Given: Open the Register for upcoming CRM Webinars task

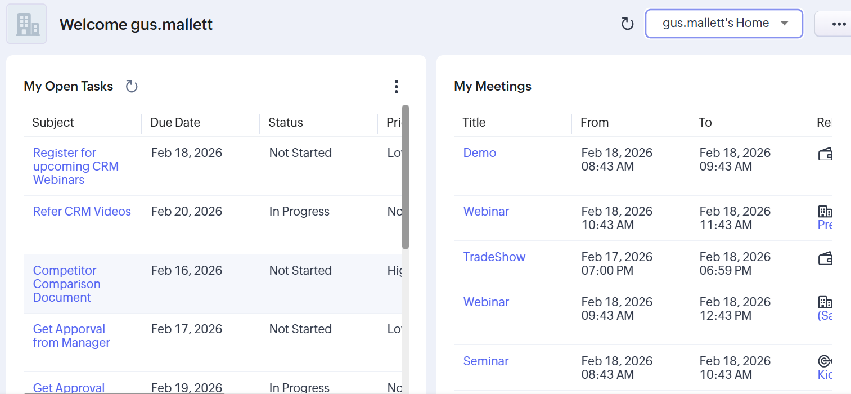Looking at the screenshot, I should pos(75,166).
